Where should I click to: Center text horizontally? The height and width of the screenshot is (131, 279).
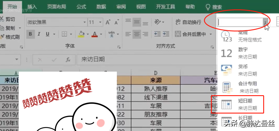pos(137,34)
